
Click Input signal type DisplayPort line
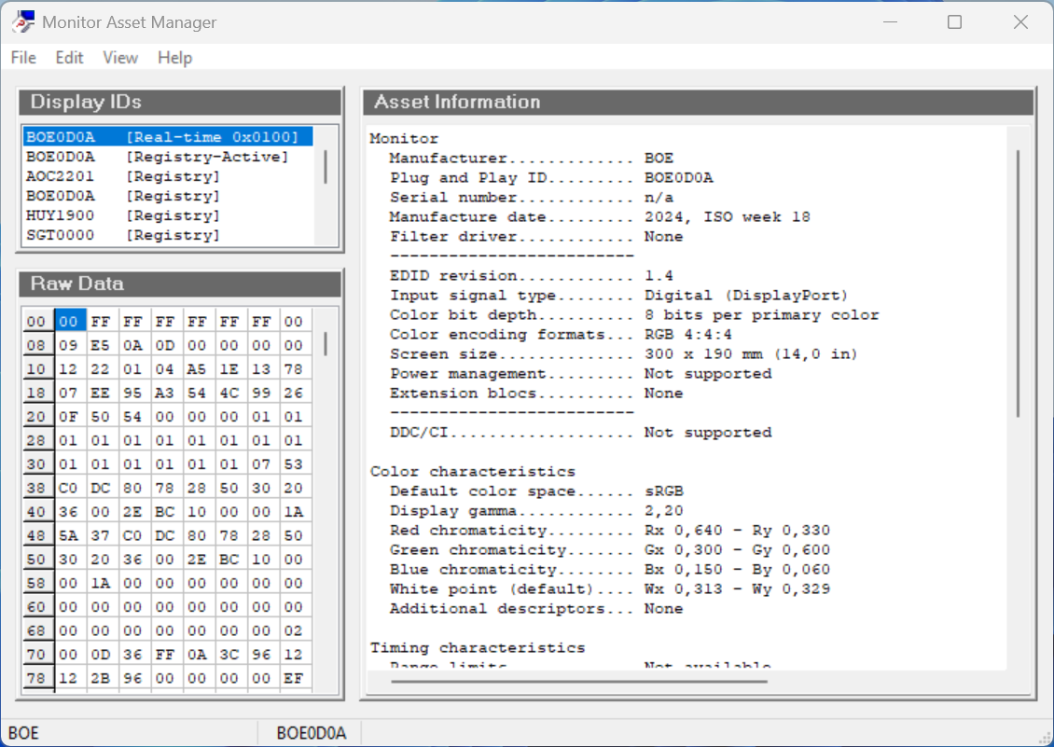(618, 296)
